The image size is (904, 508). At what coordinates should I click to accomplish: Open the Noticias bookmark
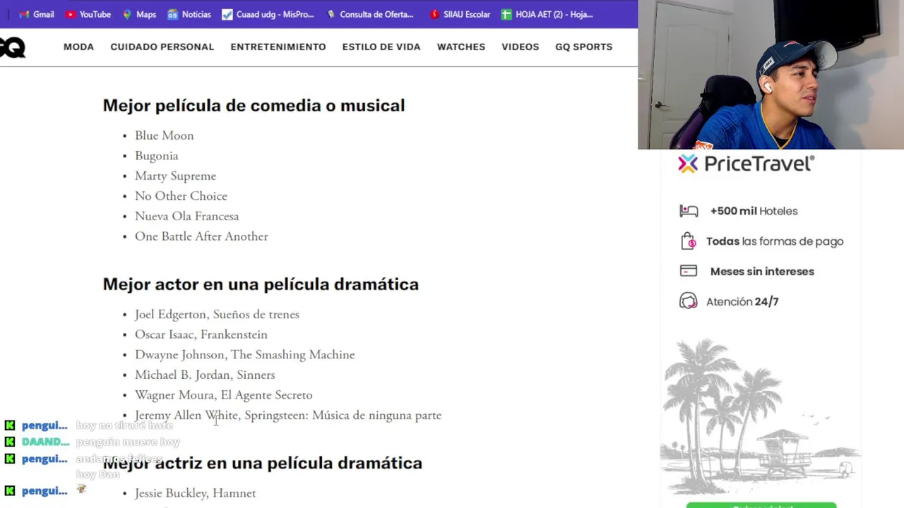[189, 14]
